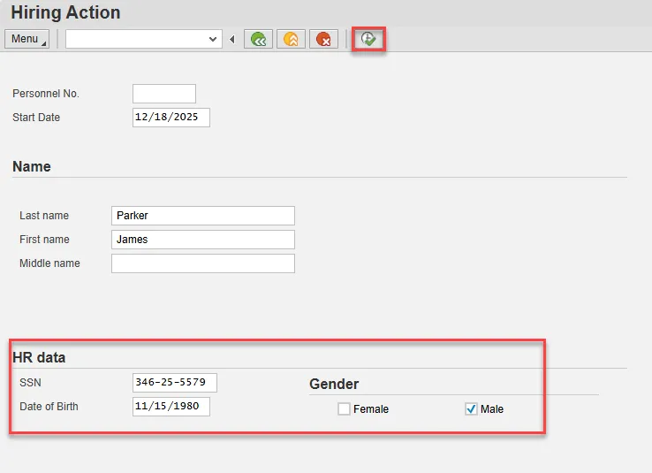Click the Start Date label
The width and height of the screenshot is (652, 473).
(36, 118)
